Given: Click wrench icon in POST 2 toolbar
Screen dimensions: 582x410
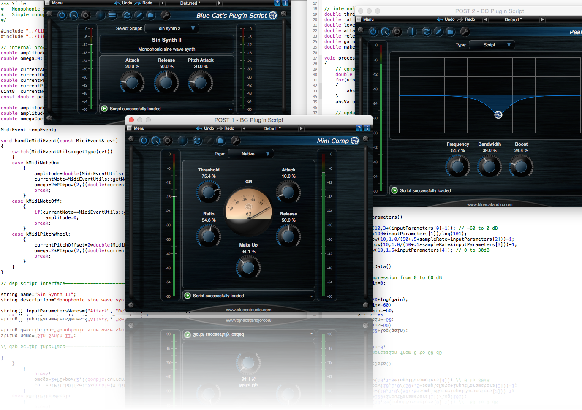Looking at the screenshot, I should pos(465,32).
